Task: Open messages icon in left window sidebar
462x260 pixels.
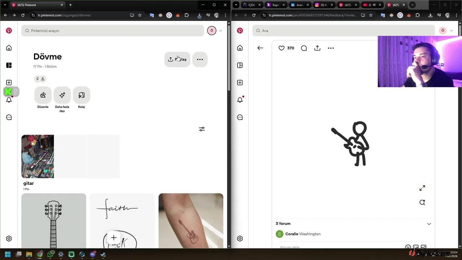Action: tap(9, 117)
